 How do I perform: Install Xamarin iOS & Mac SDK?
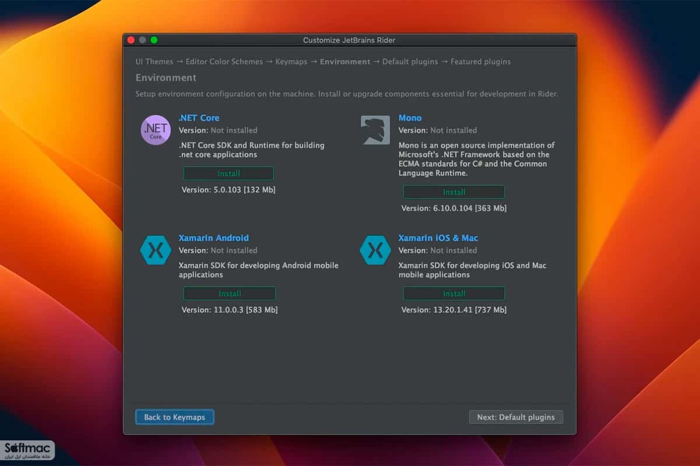(x=454, y=294)
